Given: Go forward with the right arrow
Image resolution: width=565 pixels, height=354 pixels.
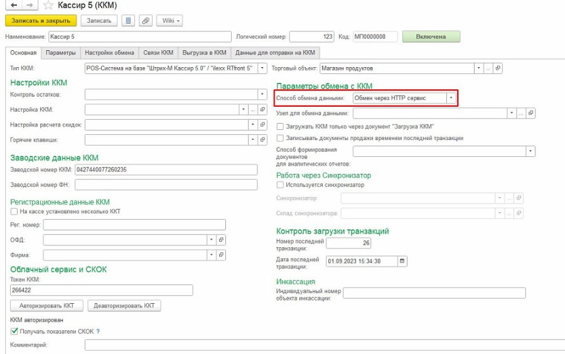Looking at the screenshot, I should tap(30, 5).
